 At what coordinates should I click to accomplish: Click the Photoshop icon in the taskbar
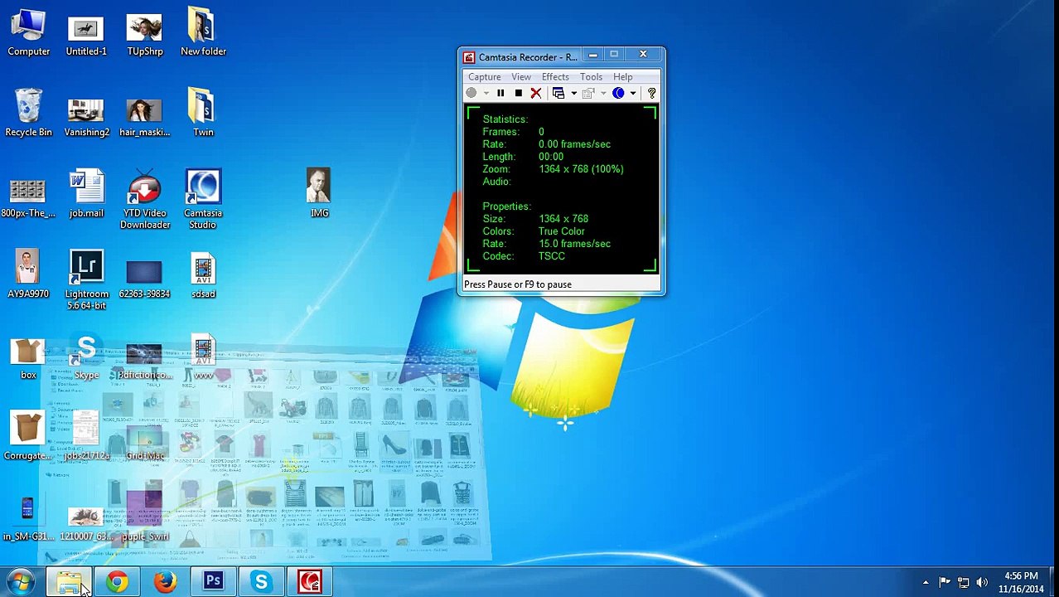[213, 582]
